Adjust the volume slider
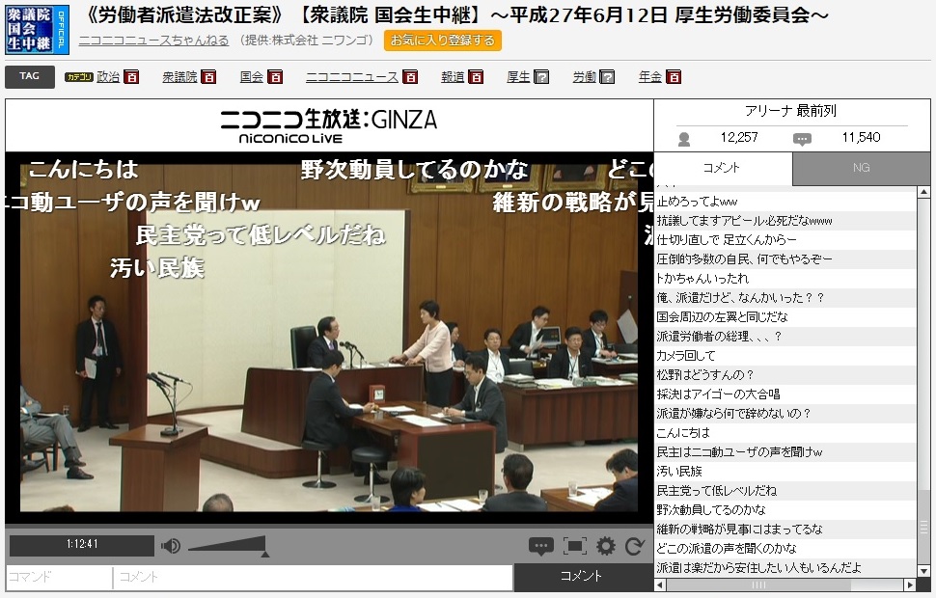The image size is (936, 598). click(227, 546)
